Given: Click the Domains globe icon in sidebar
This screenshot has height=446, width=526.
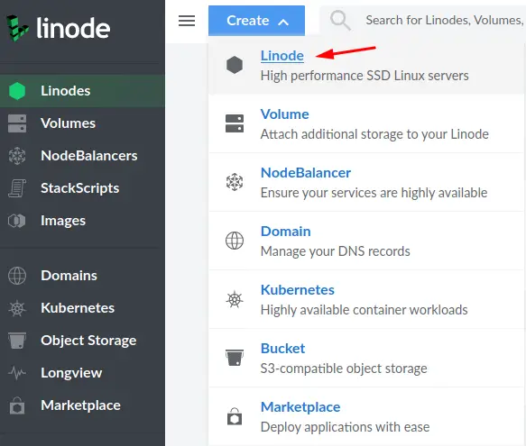Looking at the screenshot, I should (x=17, y=276).
